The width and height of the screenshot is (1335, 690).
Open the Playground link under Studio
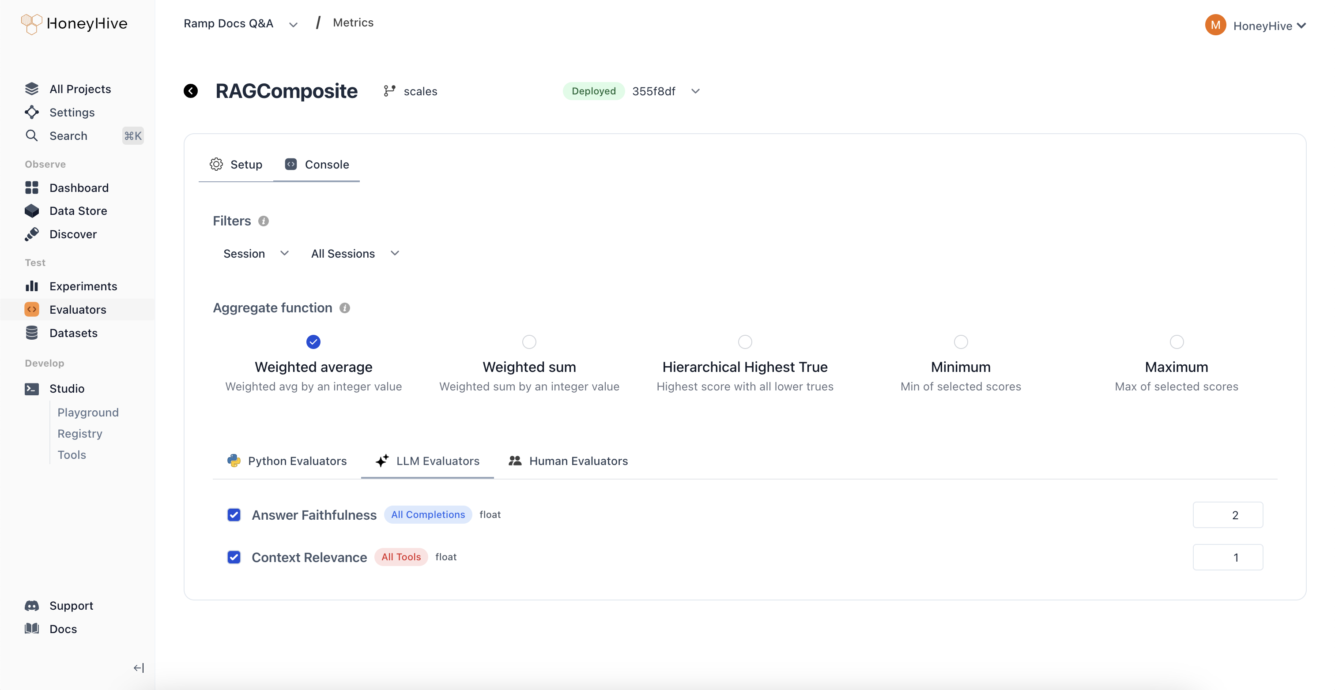pyautogui.click(x=88, y=412)
